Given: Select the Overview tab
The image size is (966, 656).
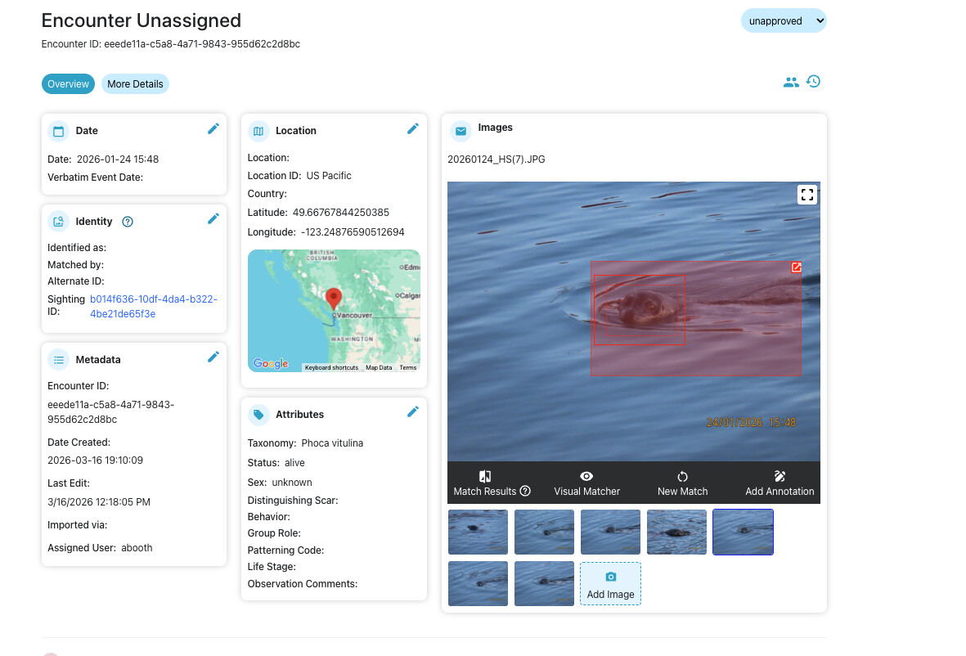Looking at the screenshot, I should (68, 84).
